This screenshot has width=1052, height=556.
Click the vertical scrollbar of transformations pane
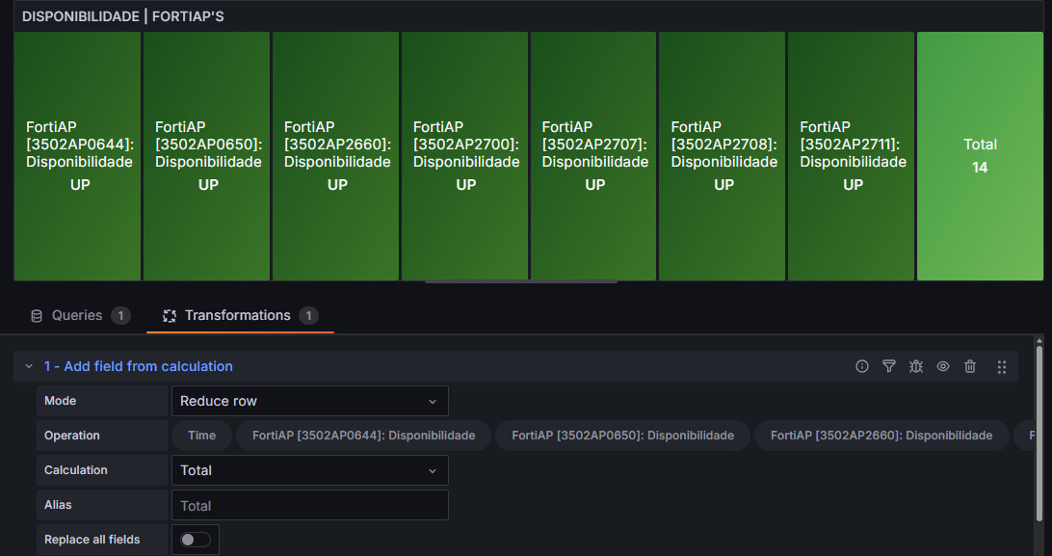coord(1039,434)
